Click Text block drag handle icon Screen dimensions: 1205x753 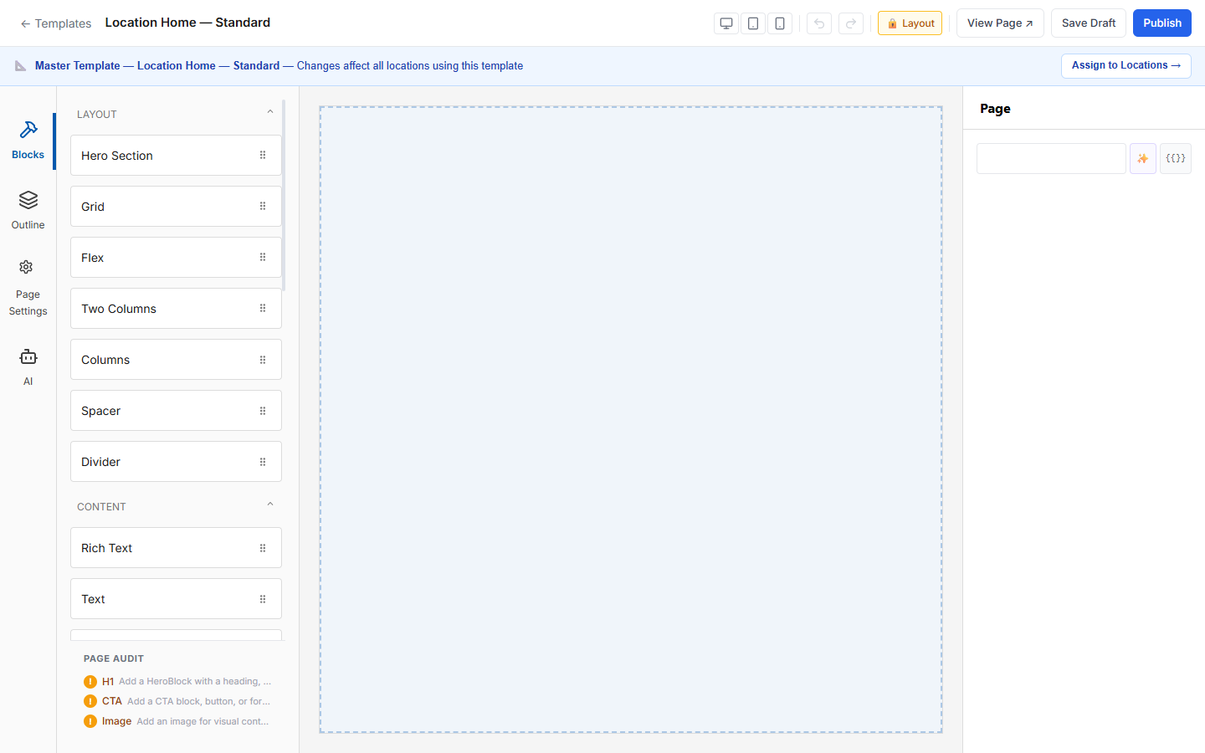263,599
